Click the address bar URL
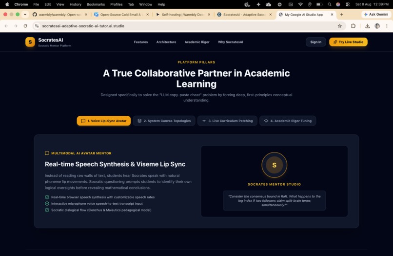The height and width of the screenshot is (256, 393). pos(83,26)
